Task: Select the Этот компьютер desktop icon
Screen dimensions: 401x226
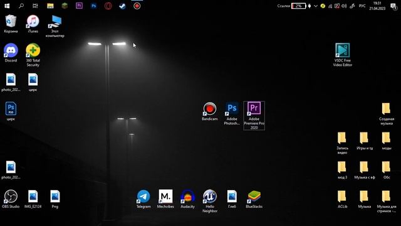Action: click(x=55, y=26)
